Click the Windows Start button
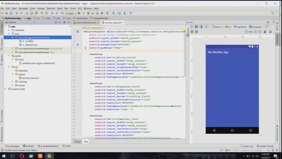This screenshot has width=282, height=159. tap(4, 156)
